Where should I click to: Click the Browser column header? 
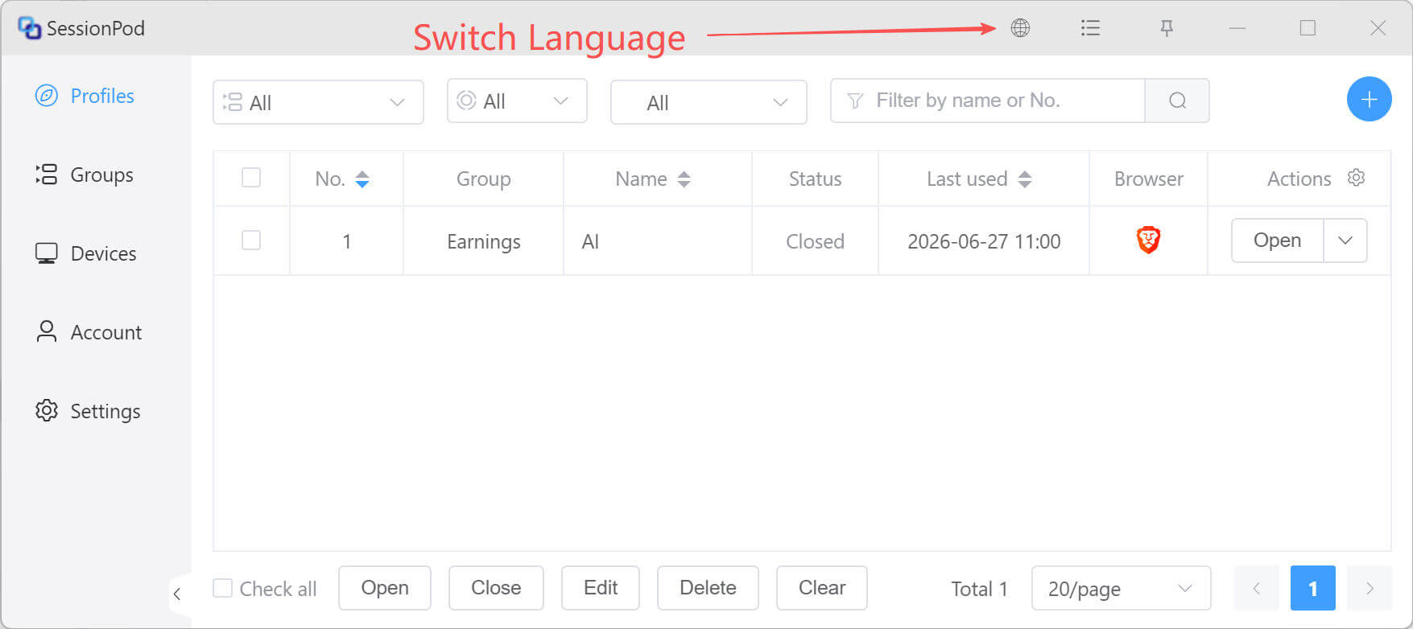click(x=1148, y=179)
